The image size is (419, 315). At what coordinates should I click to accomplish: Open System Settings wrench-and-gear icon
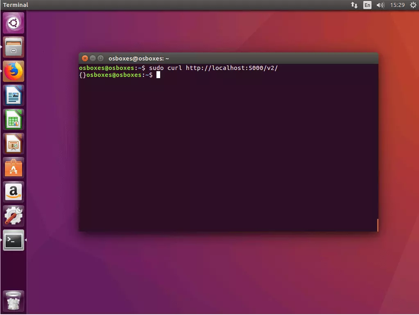coord(14,216)
